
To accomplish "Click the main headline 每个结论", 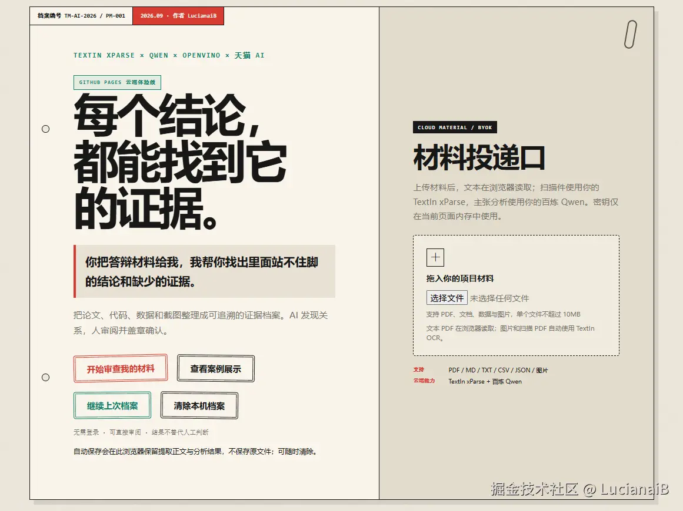I will [181, 162].
